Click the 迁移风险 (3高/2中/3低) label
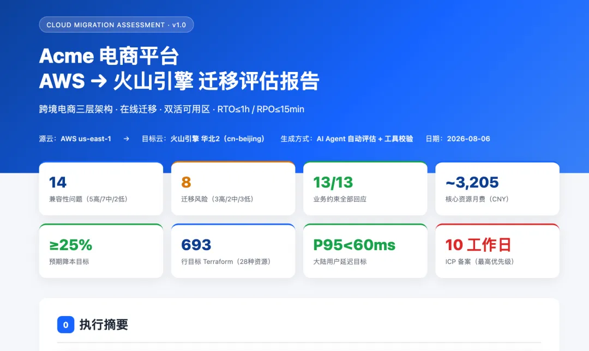The image size is (589, 351). (217, 199)
